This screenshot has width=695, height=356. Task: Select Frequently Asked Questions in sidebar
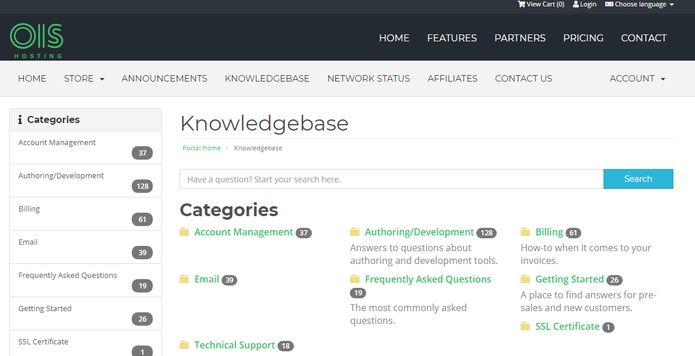click(86, 280)
